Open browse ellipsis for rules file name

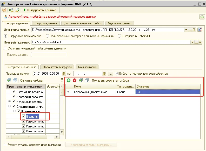[190, 30]
